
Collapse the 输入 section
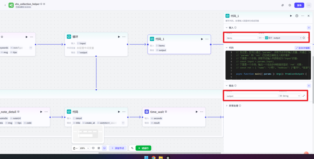(227, 28)
